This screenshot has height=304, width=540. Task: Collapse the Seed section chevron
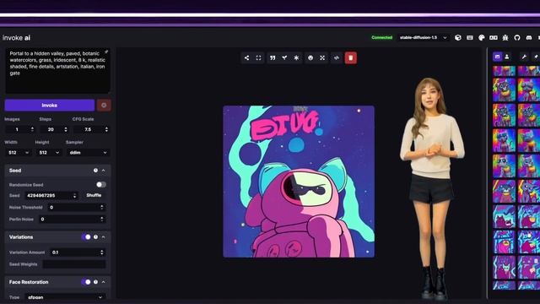[103, 171]
